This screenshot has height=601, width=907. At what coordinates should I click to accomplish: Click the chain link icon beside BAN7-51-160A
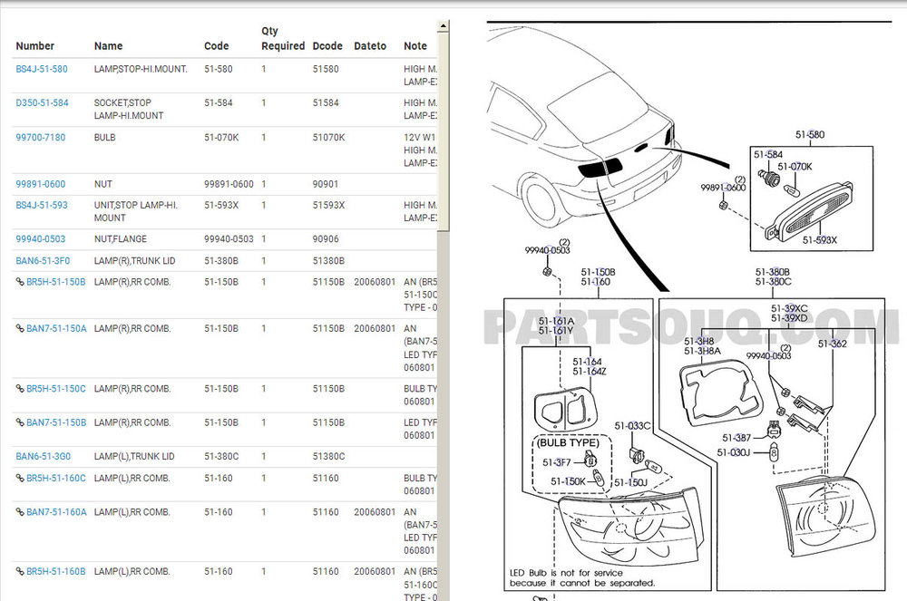[20, 512]
